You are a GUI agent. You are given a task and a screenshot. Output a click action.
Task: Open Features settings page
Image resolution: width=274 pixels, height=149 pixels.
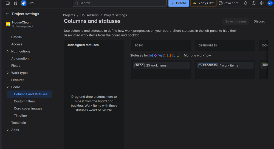coord(18,80)
